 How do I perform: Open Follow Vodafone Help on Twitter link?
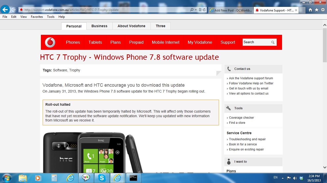[x=251, y=83]
